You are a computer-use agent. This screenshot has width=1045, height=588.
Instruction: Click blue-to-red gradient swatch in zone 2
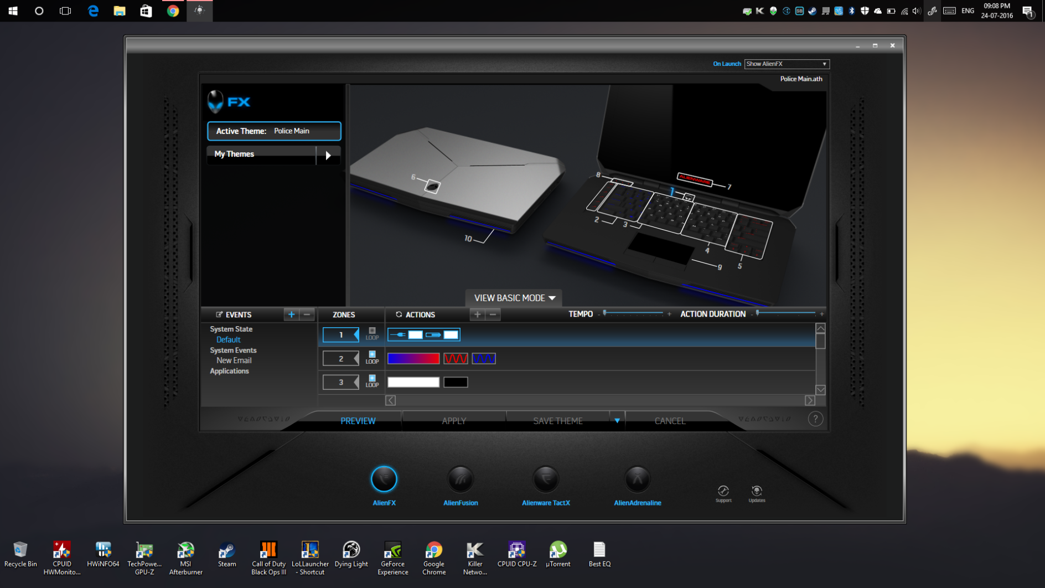(x=413, y=359)
